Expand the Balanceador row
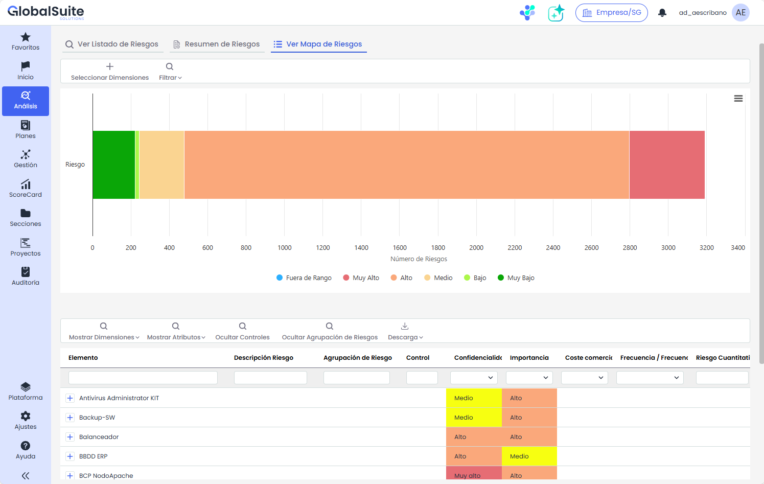Image resolution: width=764 pixels, height=484 pixels. pos(71,437)
